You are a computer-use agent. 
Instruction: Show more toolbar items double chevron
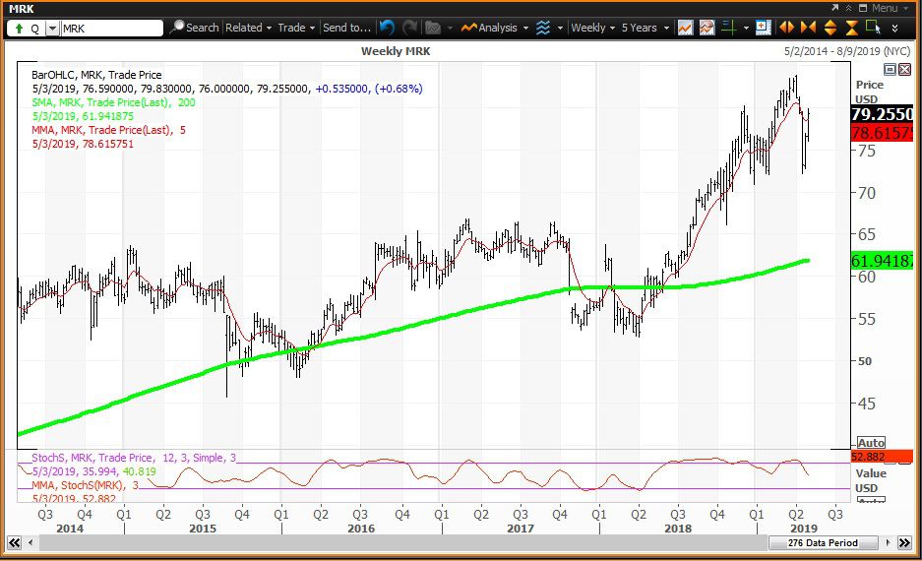click(895, 28)
